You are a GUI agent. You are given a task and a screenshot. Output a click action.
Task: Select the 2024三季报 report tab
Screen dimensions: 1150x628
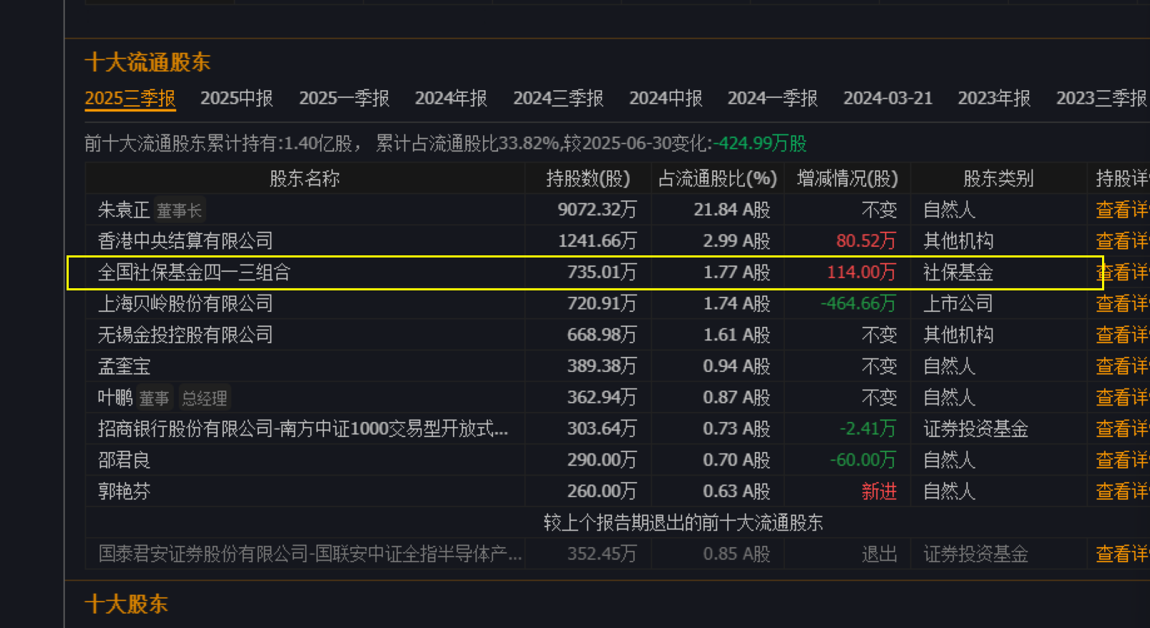coord(558,98)
